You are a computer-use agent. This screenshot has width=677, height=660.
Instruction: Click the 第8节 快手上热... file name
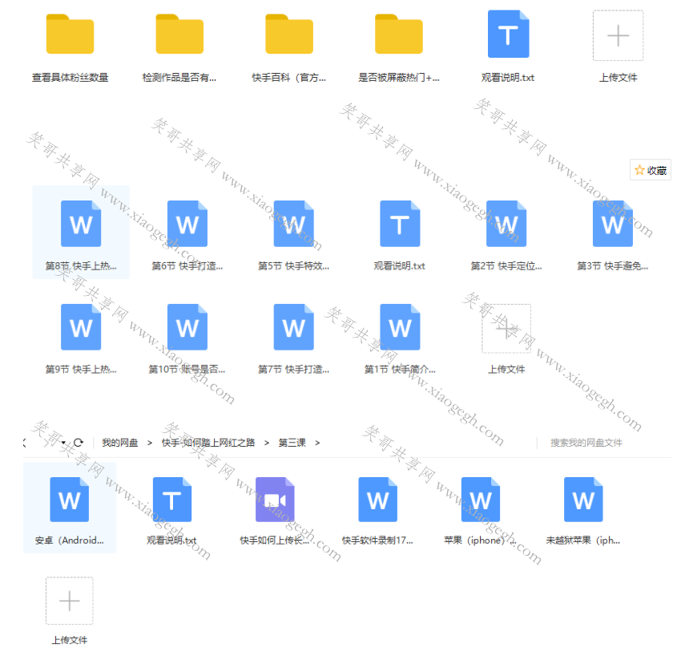tap(81, 265)
